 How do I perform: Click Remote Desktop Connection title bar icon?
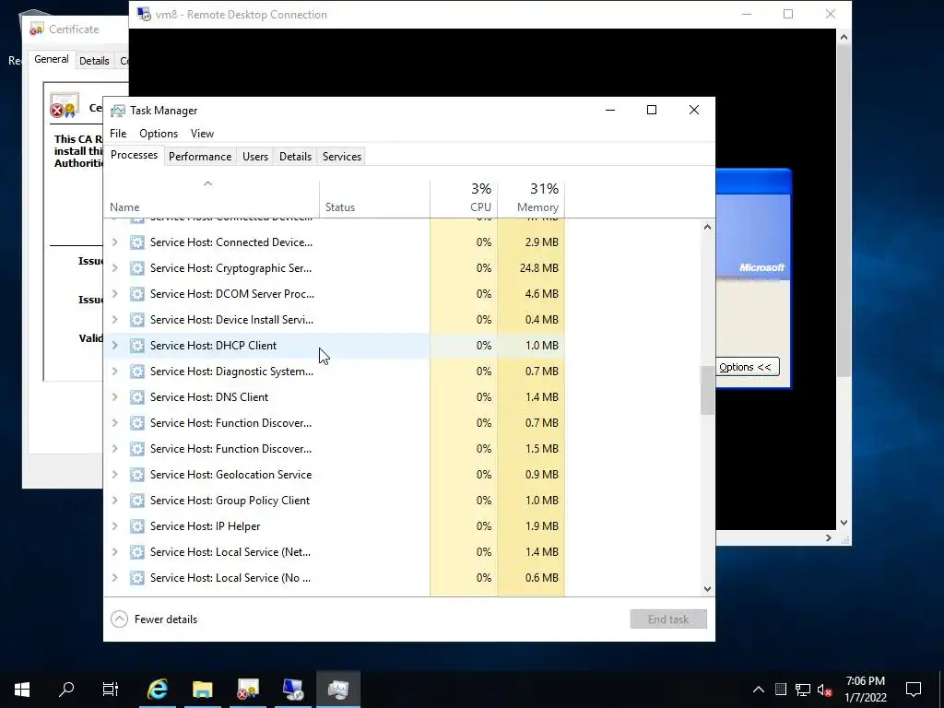click(144, 15)
